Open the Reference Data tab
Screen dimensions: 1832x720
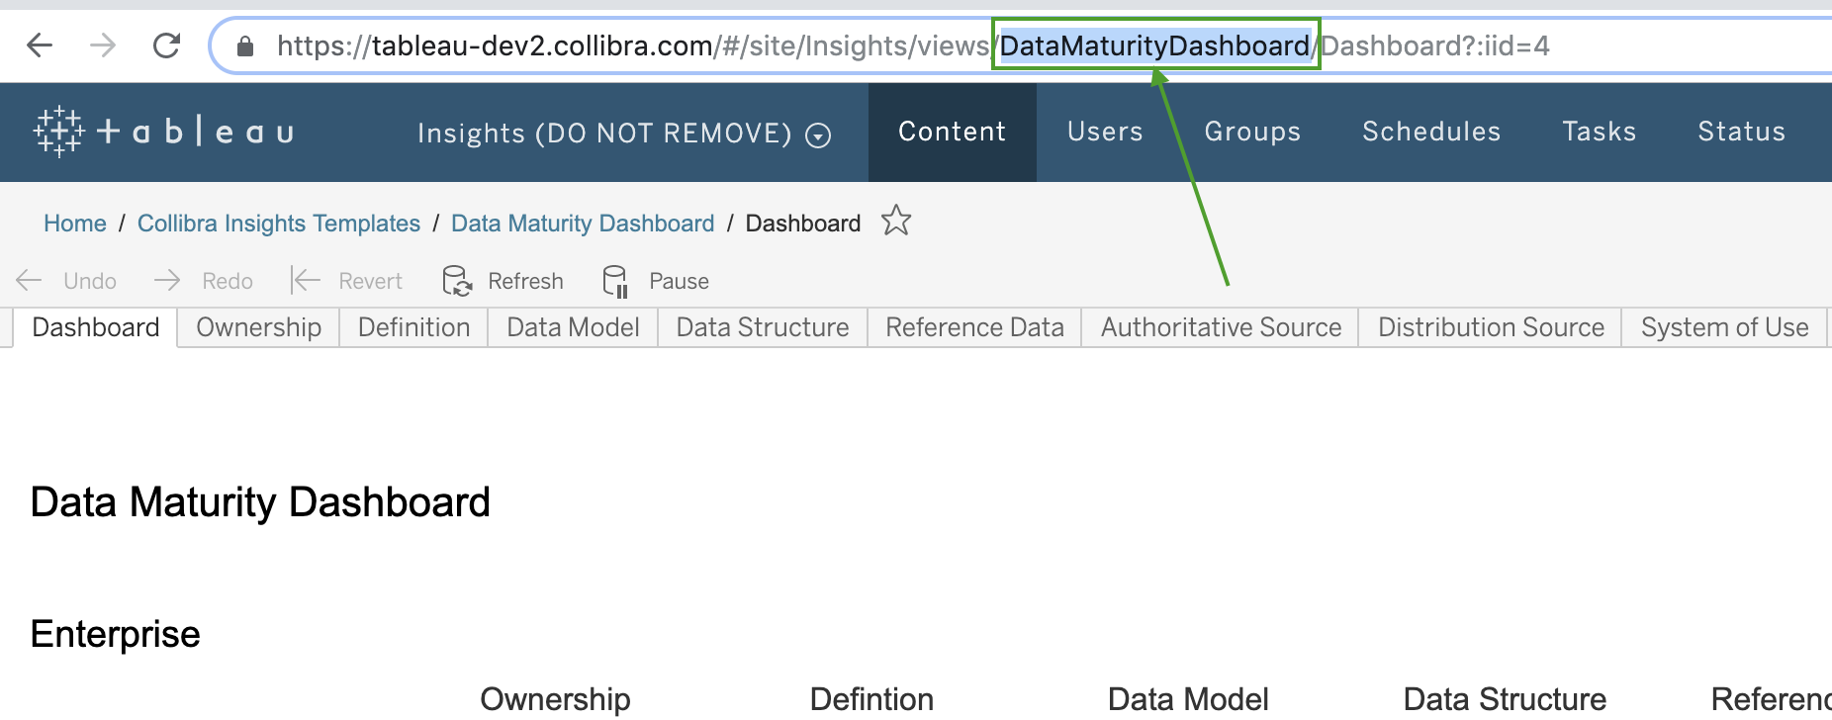click(x=974, y=327)
